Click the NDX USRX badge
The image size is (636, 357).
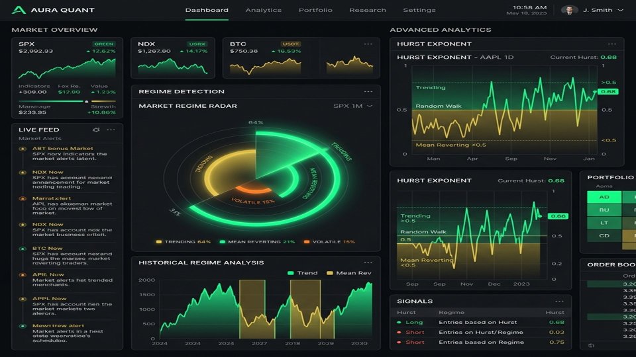click(197, 44)
